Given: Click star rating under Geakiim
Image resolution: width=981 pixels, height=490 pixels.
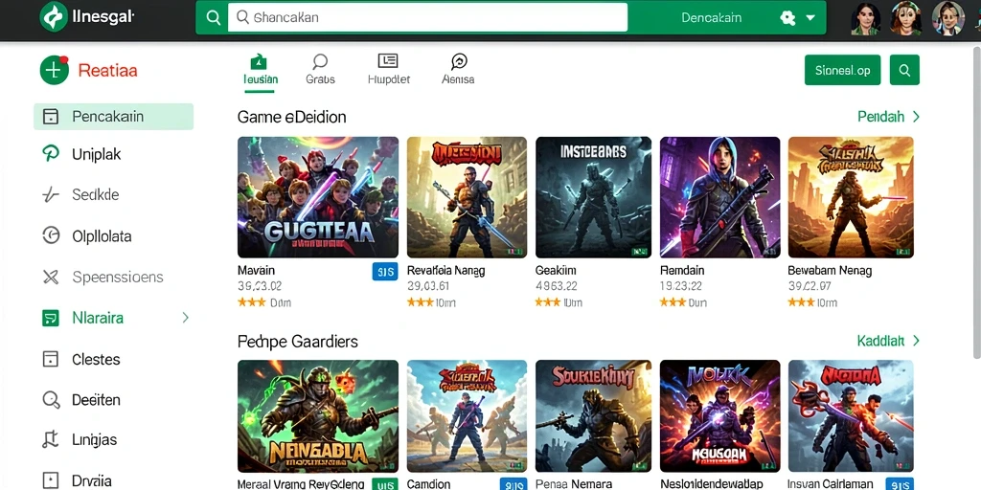Looking at the screenshot, I should pyautogui.click(x=548, y=302).
